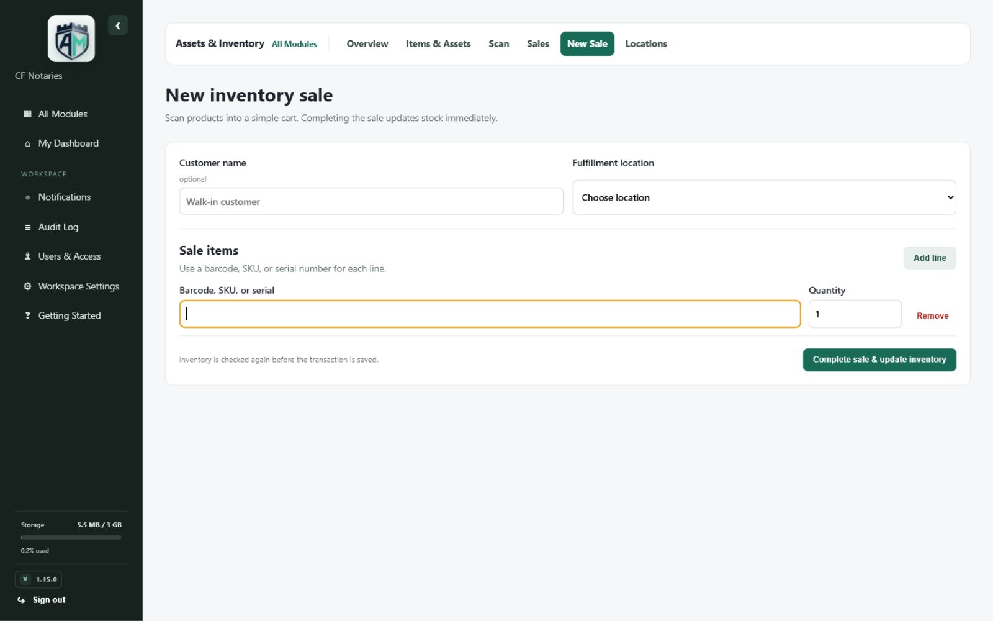Screen dimensions: 993x621
Task: Click the Customer name input field
Action: tap(371, 201)
